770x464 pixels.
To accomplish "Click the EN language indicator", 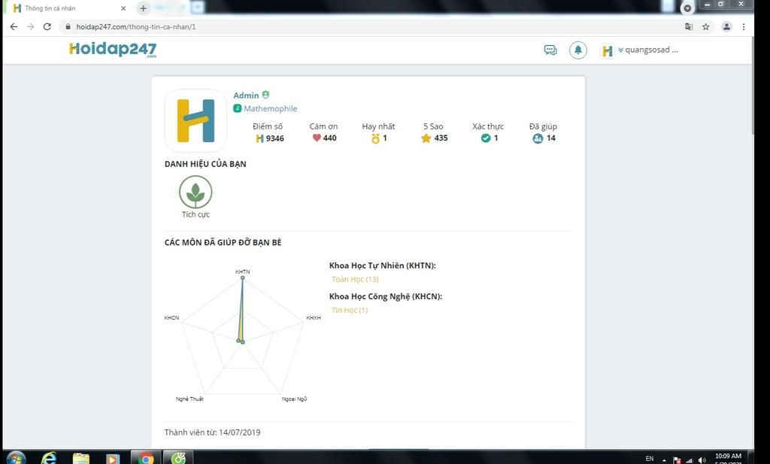I will [650, 459].
